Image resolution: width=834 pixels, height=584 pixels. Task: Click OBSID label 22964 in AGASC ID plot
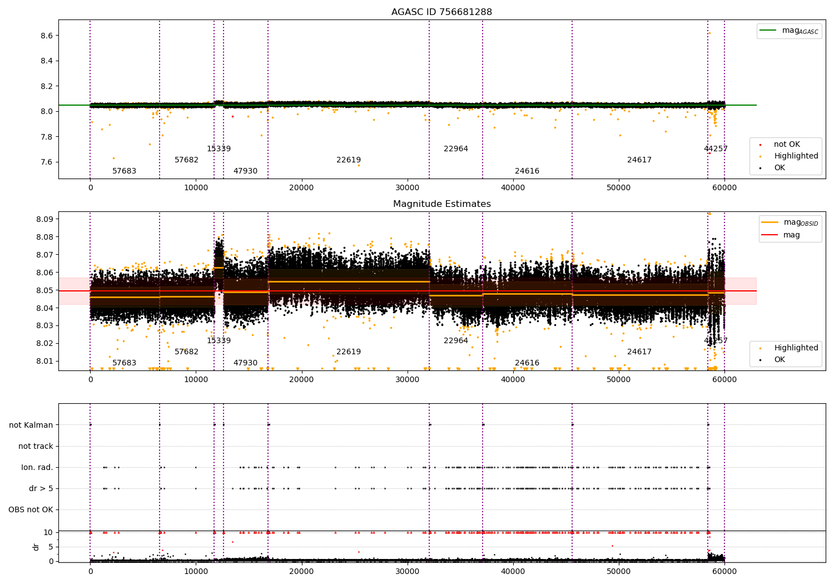coord(456,149)
